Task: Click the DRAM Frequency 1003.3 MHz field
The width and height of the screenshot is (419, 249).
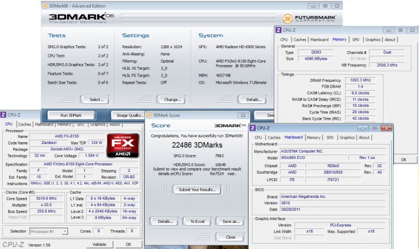Action: (360, 80)
